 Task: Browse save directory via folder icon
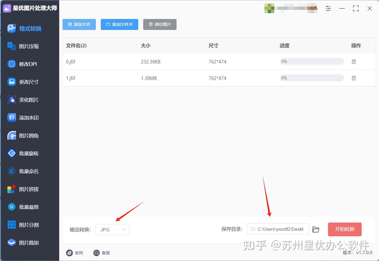tap(316, 229)
